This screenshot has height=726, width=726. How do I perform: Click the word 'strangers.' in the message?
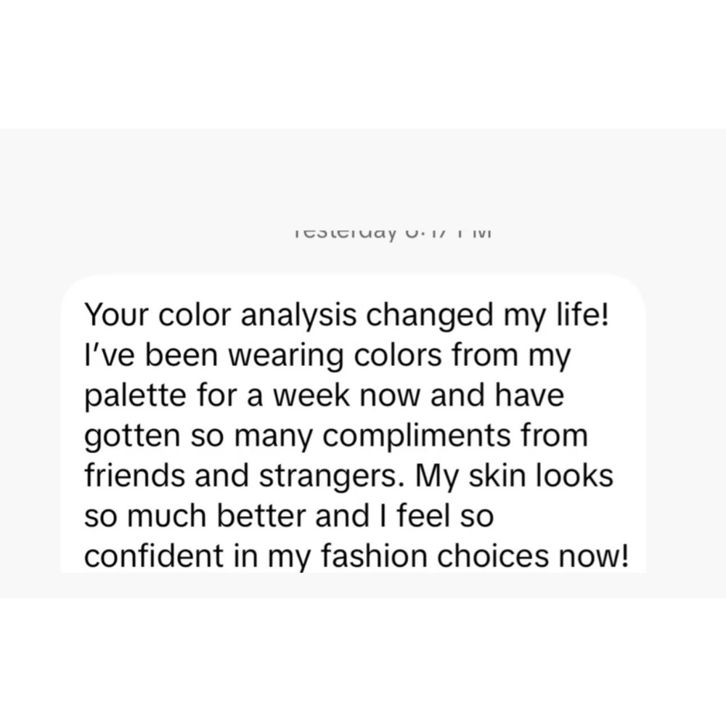tap(335, 476)
